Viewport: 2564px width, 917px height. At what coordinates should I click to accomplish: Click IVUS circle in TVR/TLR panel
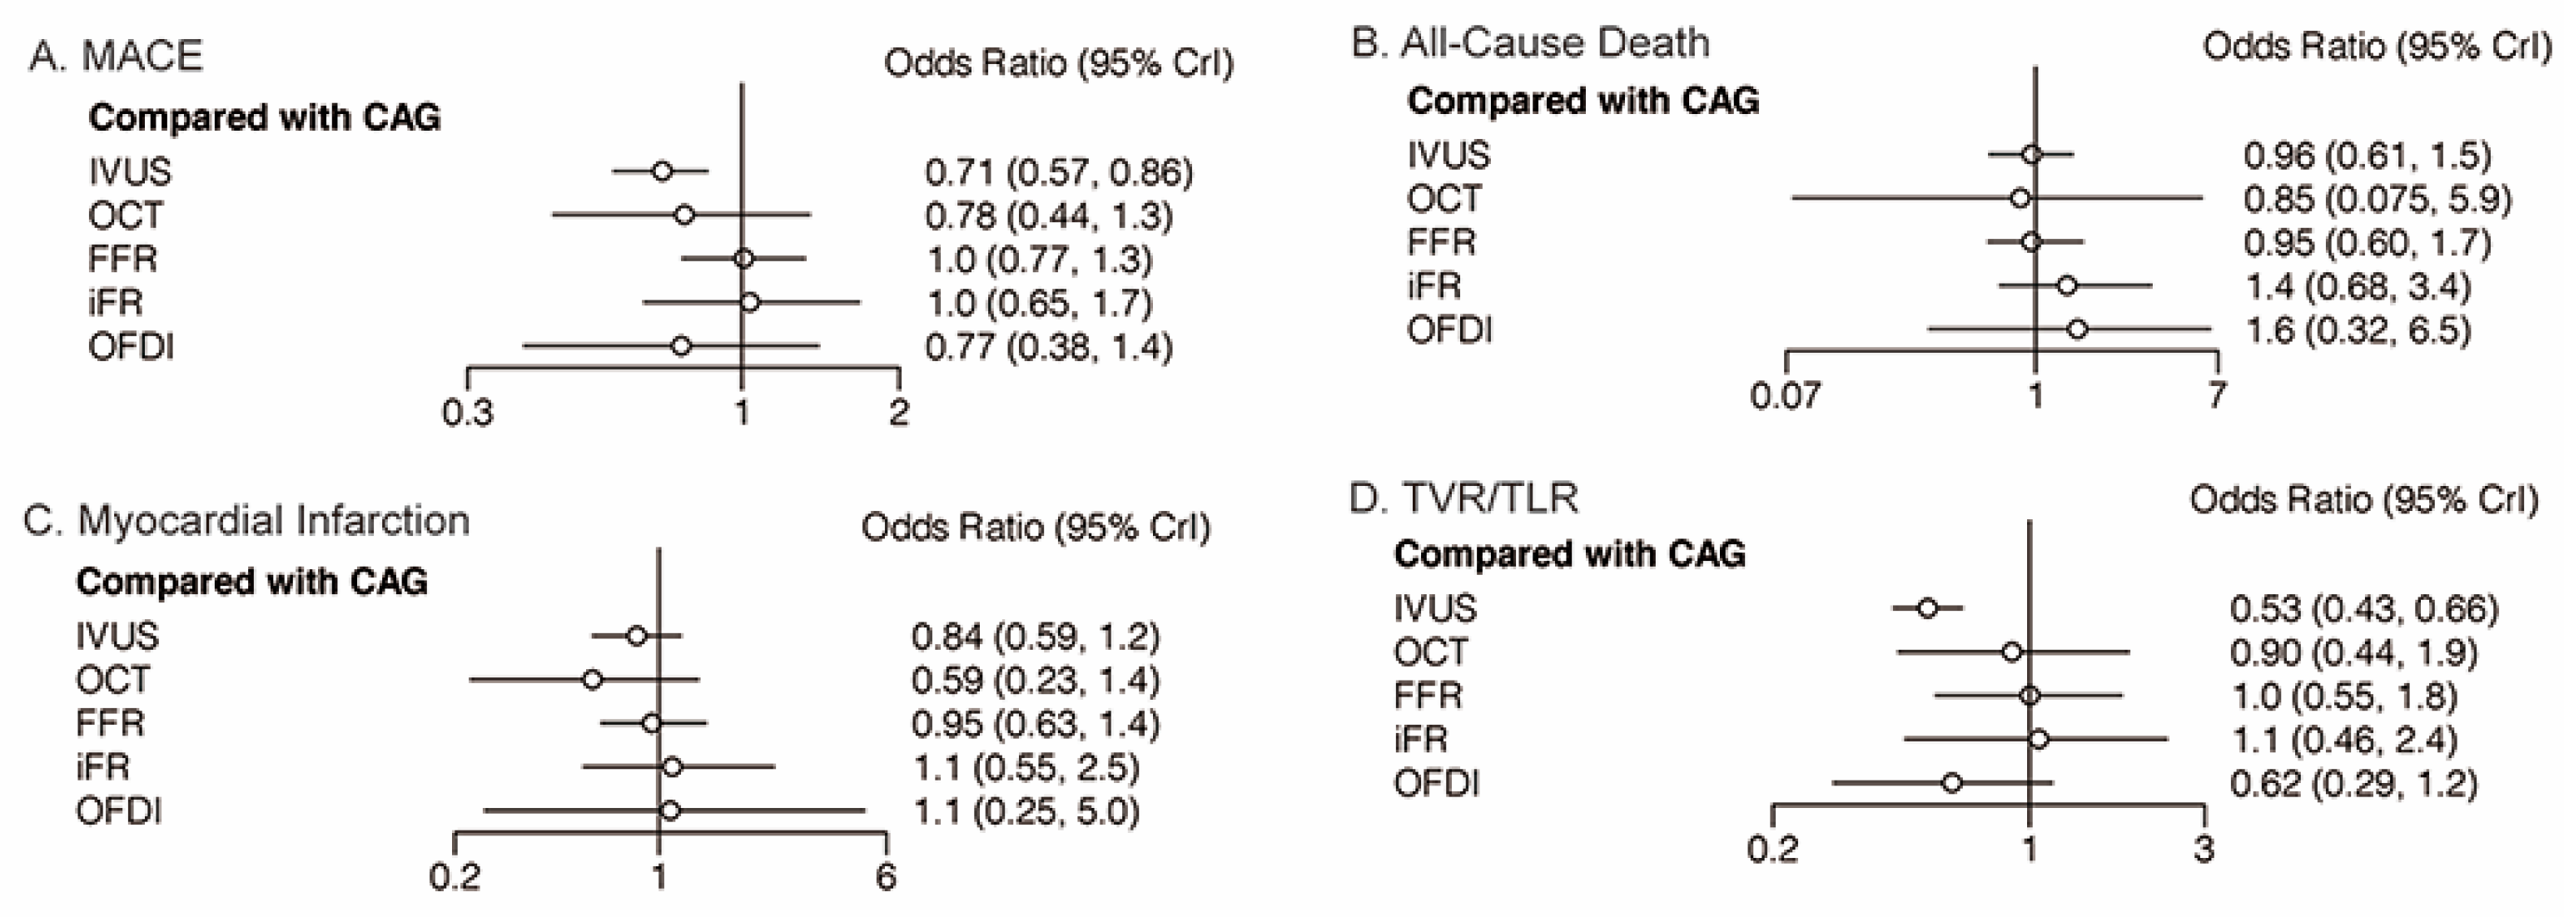click(1928, 607)
